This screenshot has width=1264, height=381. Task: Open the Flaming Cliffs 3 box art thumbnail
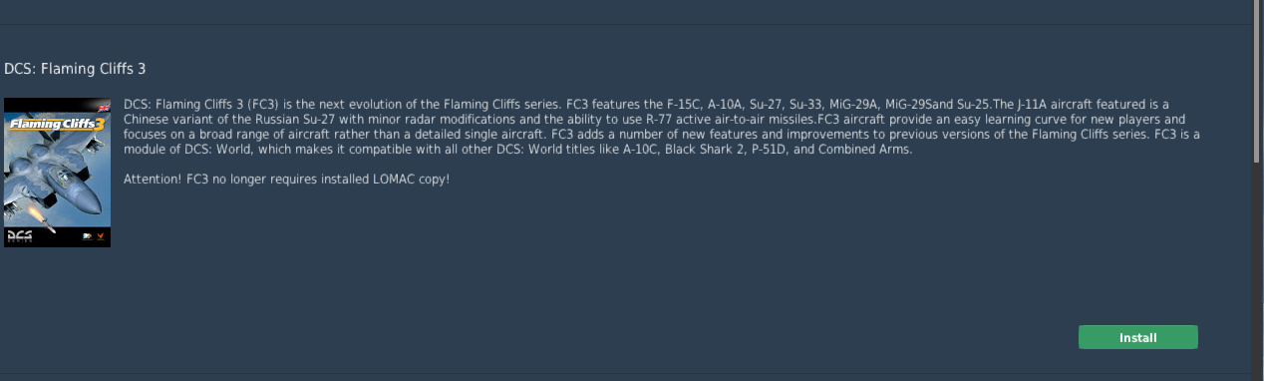click(57, 173)
